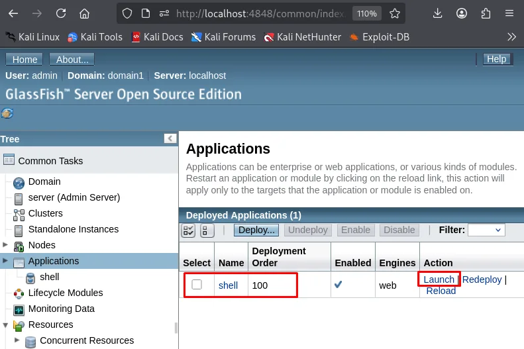Open the extensions puzzle icon
The image size is (524, 349).
point(486,14)
